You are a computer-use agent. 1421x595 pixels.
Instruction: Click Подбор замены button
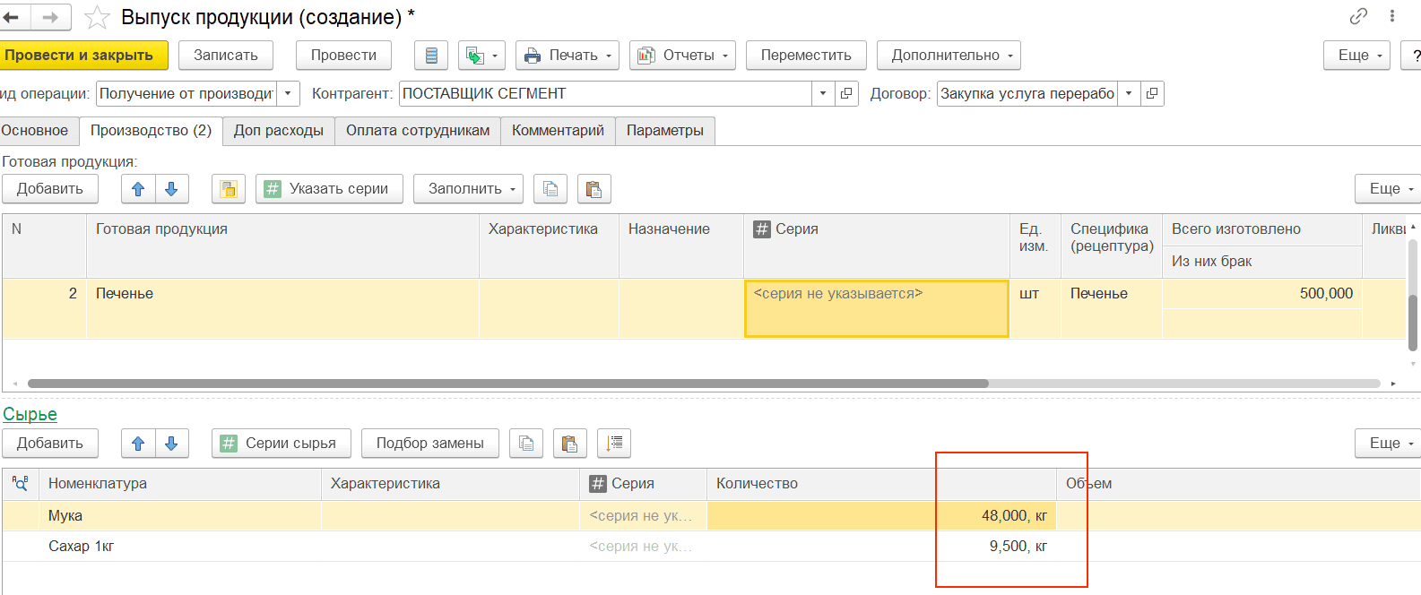coord(430,444)
